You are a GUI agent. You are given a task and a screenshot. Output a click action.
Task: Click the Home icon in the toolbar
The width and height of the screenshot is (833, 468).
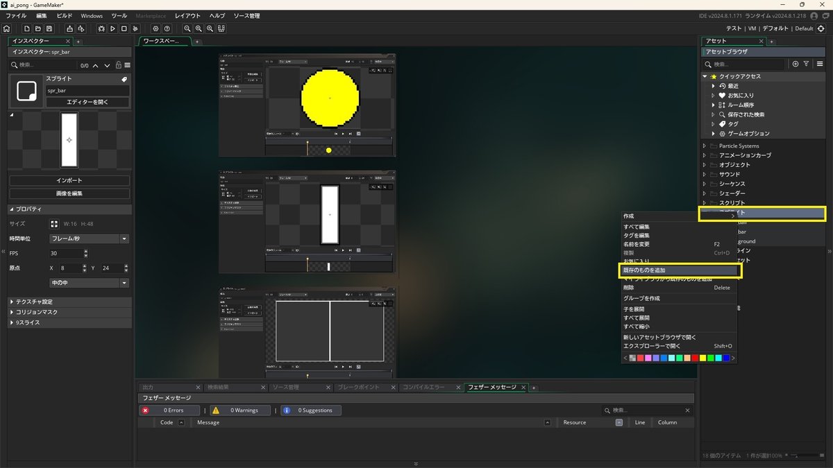[x=6, y=28]
